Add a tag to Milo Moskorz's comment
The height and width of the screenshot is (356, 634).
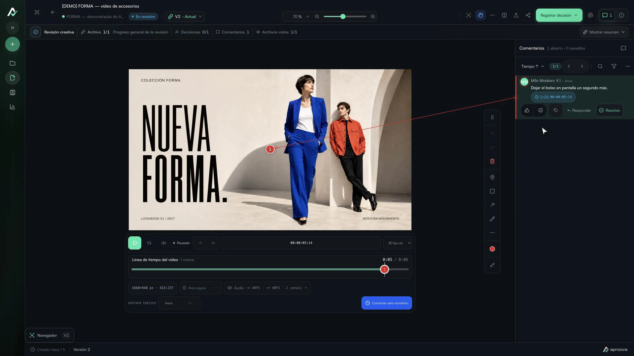556,110
